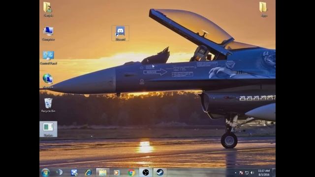Viewport: 315px width, 177px height.
Task: Show hidden system tray icons
Action: click(x=235, y=173)
